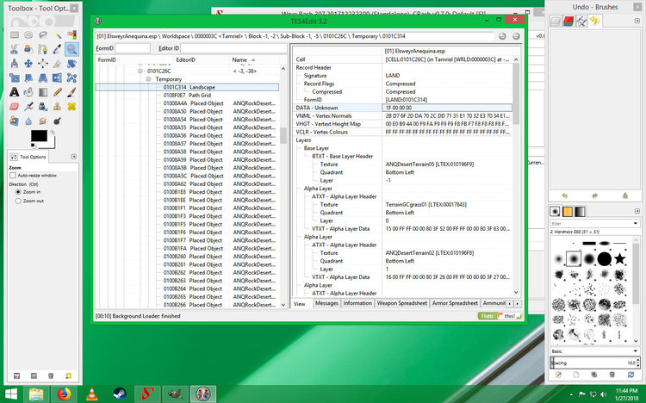
Task: Click the Clear undo history button
Action: (625, 195)
